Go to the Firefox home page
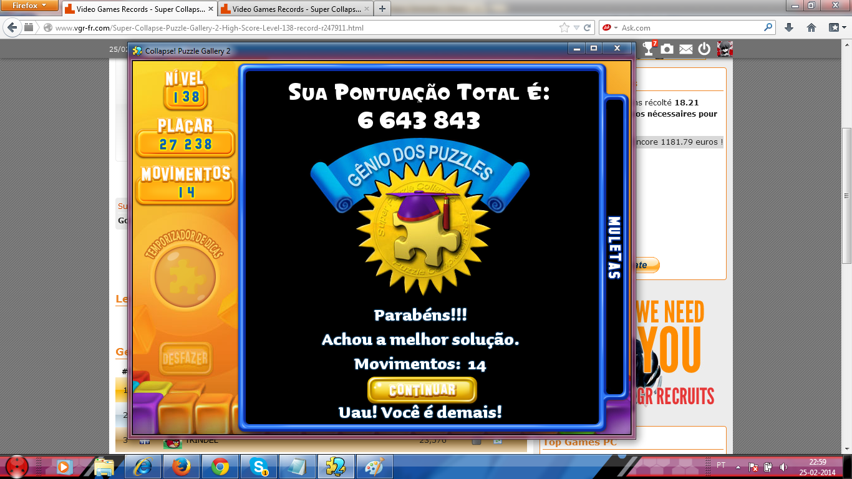852x479 pixels. (811, 28)
